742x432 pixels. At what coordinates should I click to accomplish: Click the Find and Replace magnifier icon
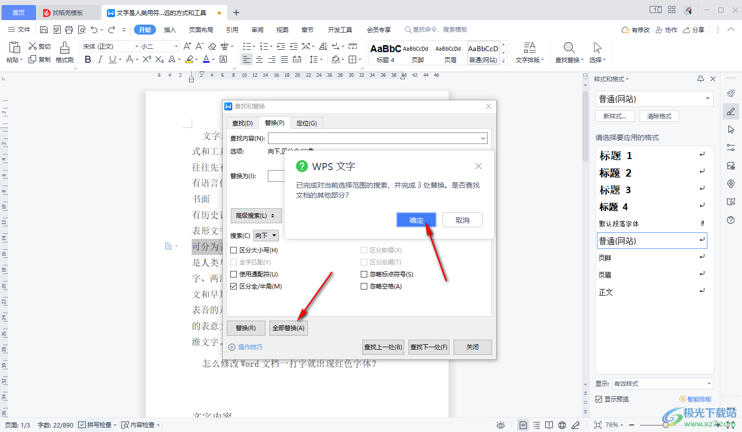569,48
